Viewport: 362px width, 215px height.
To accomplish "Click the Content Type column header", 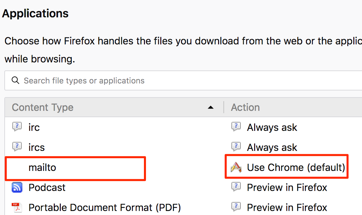I will [x=42, y=107].
